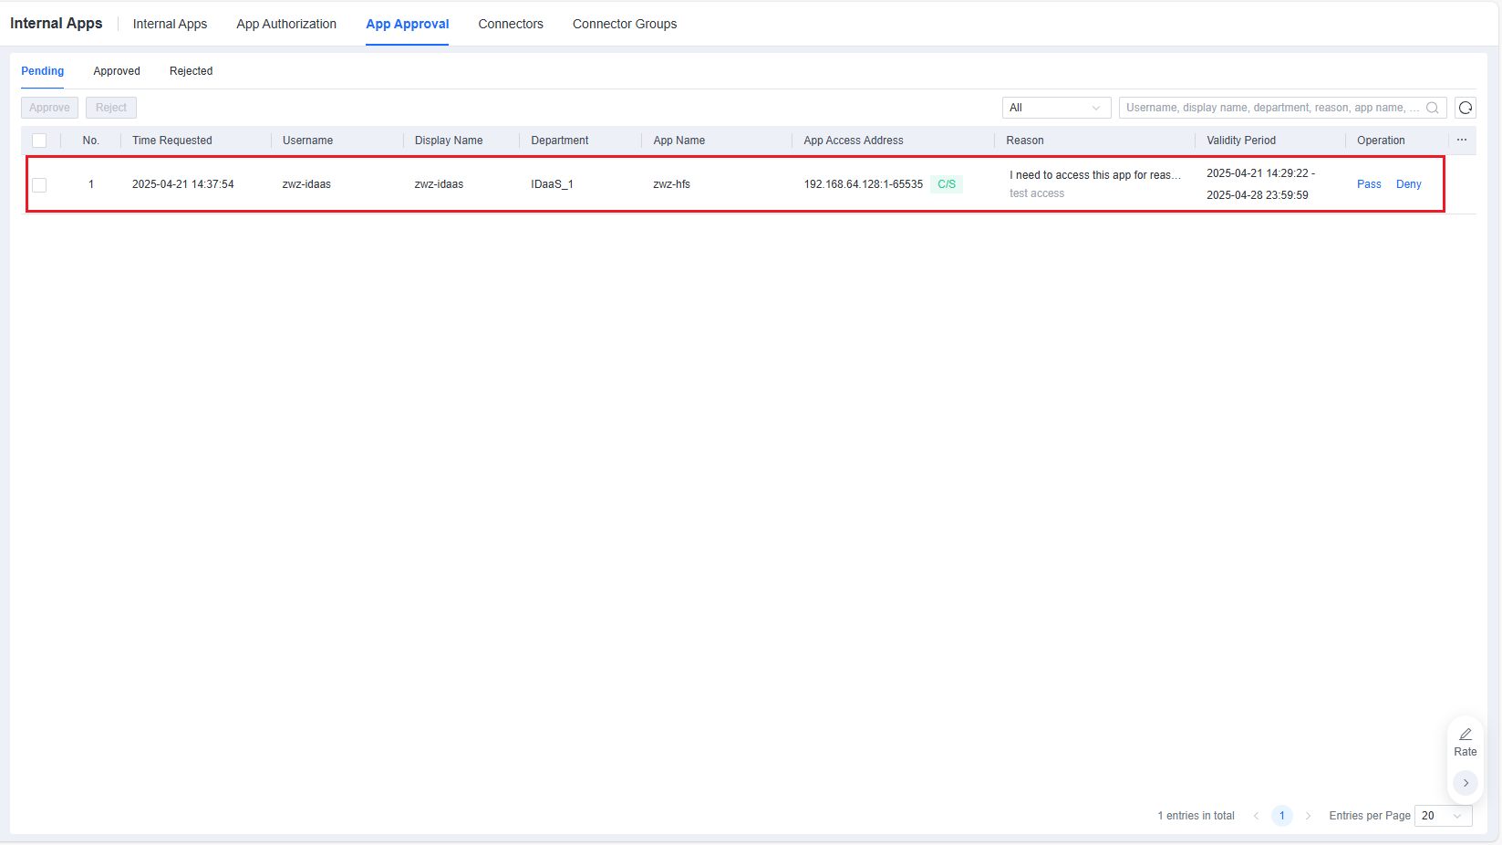Click the Rate pencil icon
Viewport: 1502px width, 845px height.
(x=1466, y=735)
